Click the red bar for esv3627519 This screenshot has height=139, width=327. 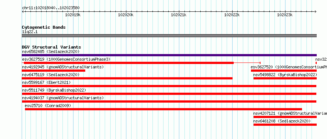pos(129,63)
